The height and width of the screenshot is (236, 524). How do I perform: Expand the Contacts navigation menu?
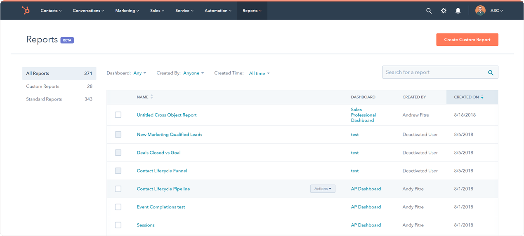pyautogui.click(x=51, y=11)
